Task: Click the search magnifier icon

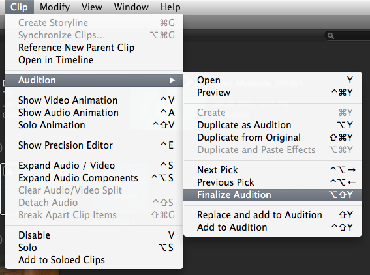Action: click(x=331, y=36)
